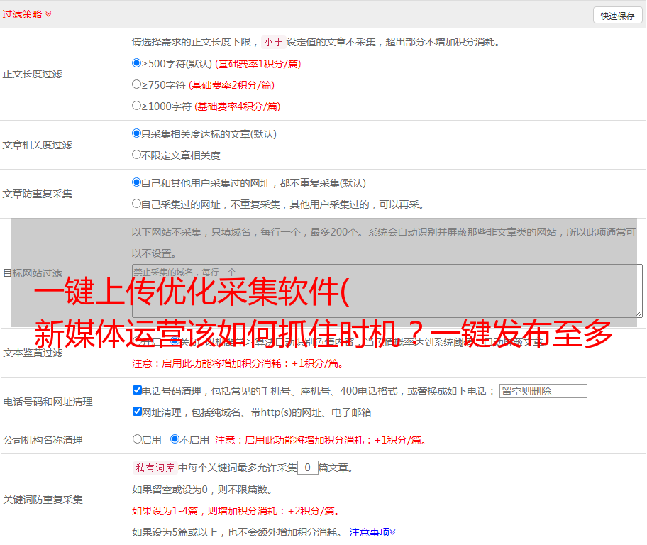The width and height of the screenshot is (647, 545).
Task: Click the 公司机构名称清理 label
Action: [x=43, y=440]
